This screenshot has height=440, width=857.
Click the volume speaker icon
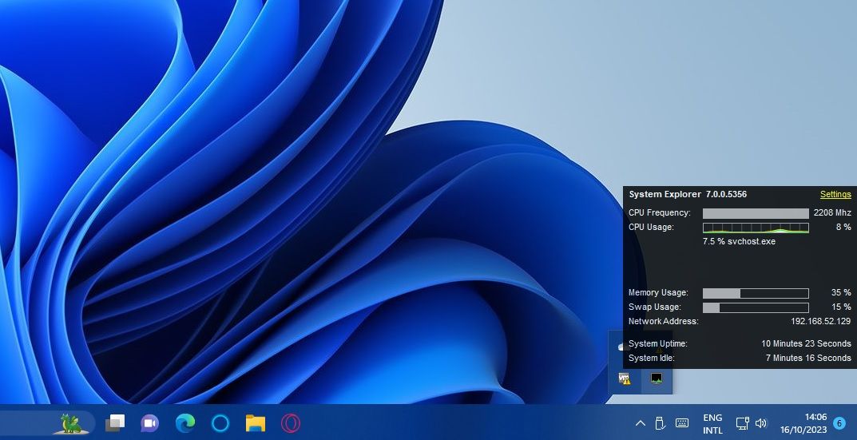(x=761, y=422)
